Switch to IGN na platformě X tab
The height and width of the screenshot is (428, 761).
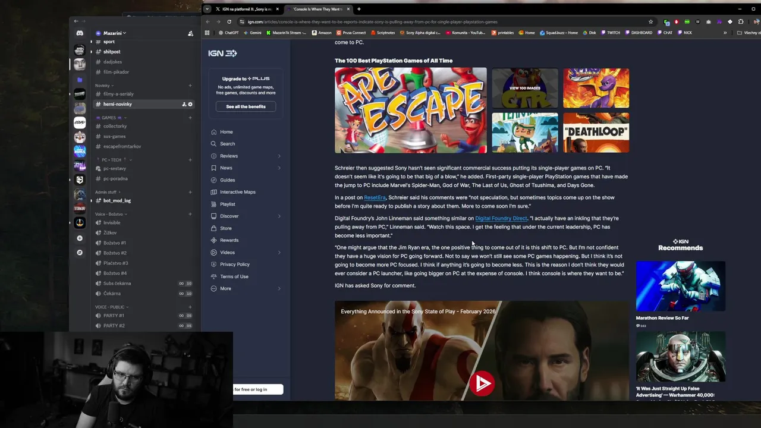coord(247,9)
